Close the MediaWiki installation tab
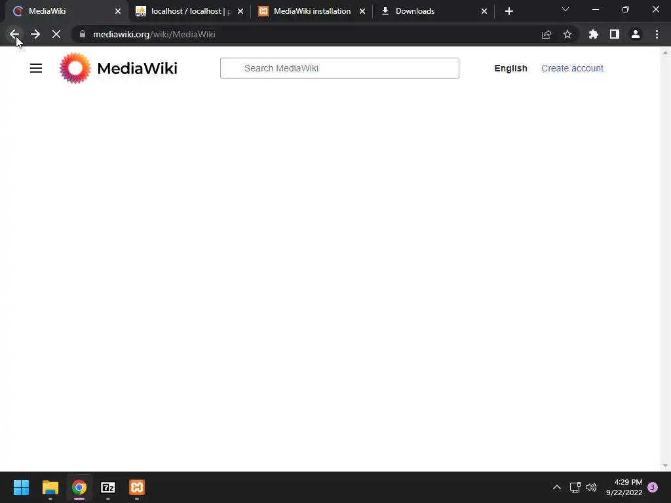The height and width of the screenshot is (503, 671). (x=362, y=11)
